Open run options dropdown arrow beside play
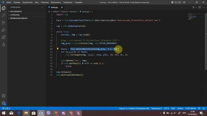The height and width of the screenshot is (116, 207). click(x=196, y=7)
